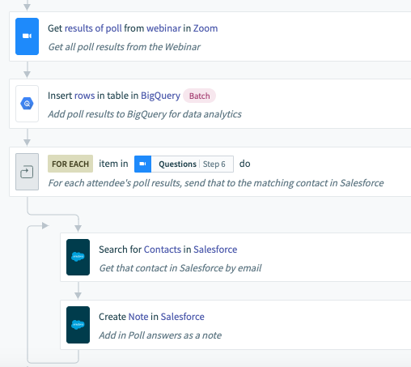Click the Batch badge on BigQuery step

199,96
